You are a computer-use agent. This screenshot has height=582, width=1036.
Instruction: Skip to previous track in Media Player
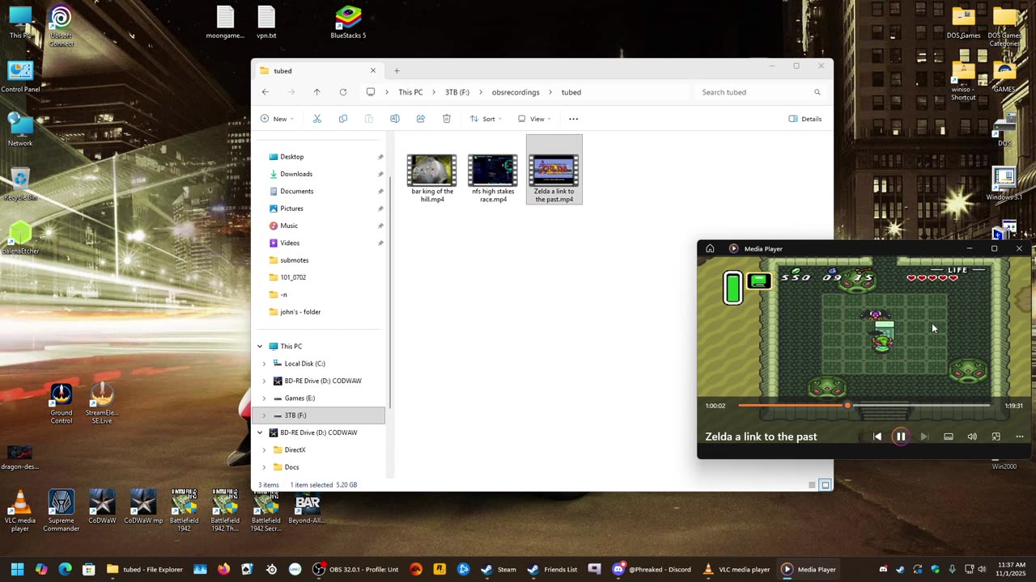[877, 436]
